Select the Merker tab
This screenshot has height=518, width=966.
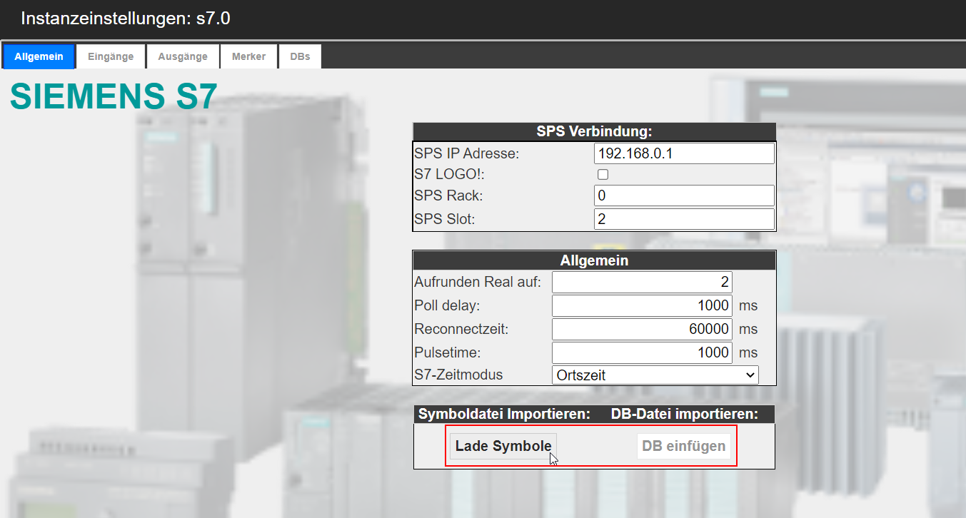pos(248,56)
